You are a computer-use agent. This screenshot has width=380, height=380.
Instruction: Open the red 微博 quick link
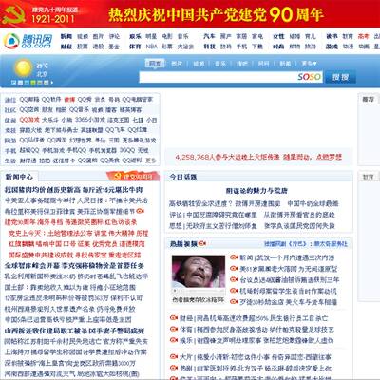[x=69, y=100]
